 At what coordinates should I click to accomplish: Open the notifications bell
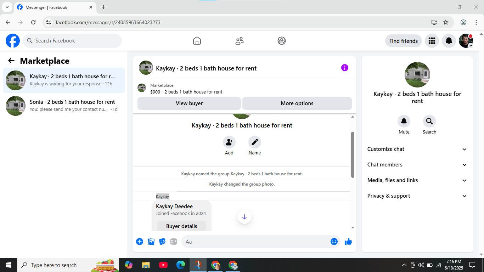coord(449,41)
